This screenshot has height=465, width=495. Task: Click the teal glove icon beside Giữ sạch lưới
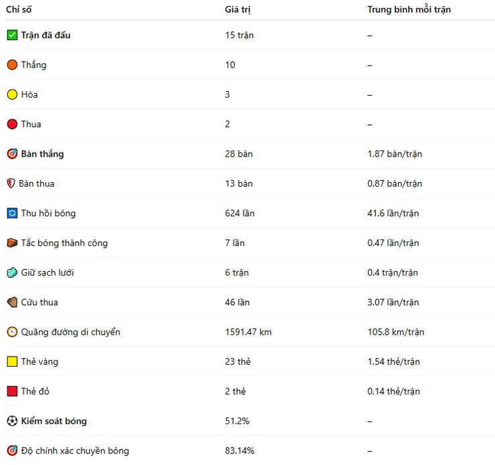(12, 272)
